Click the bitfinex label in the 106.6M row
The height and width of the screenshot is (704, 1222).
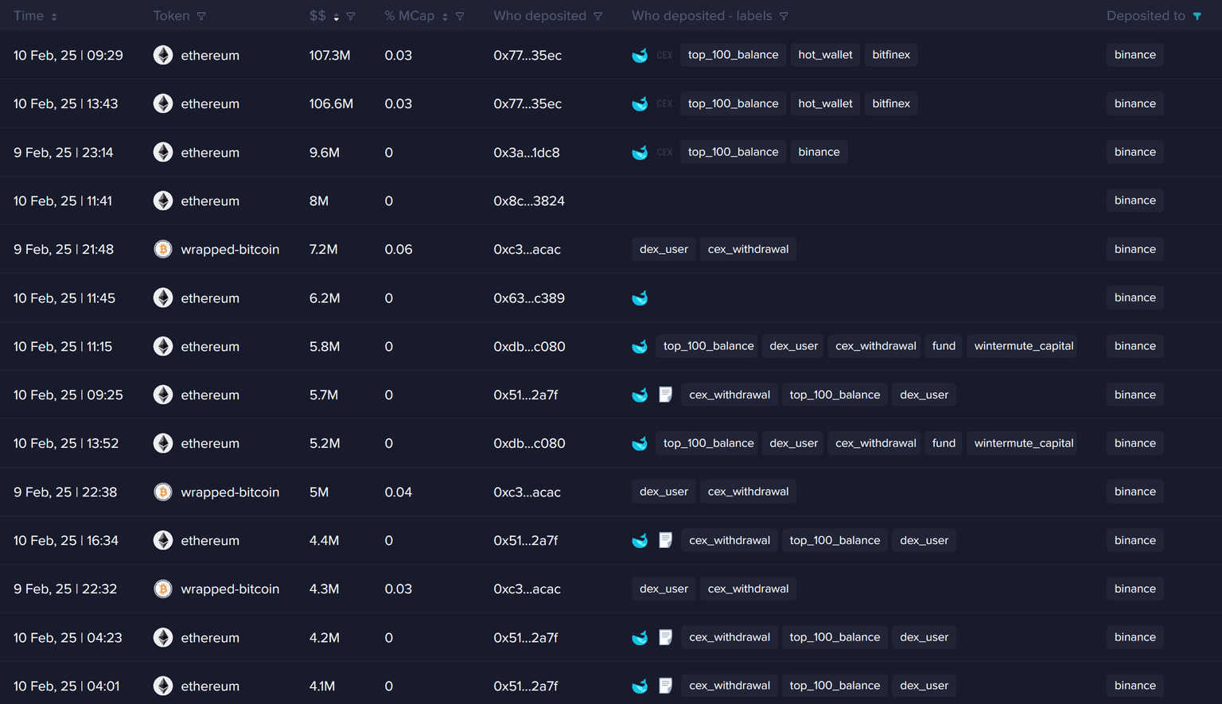click(x=890, y=103)
